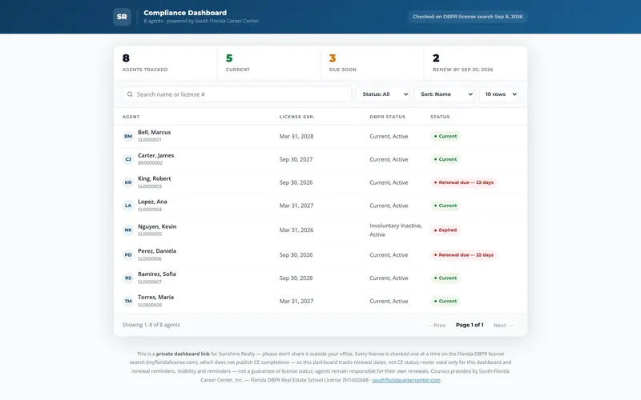Click license number SL0000005

coord(150,234)
